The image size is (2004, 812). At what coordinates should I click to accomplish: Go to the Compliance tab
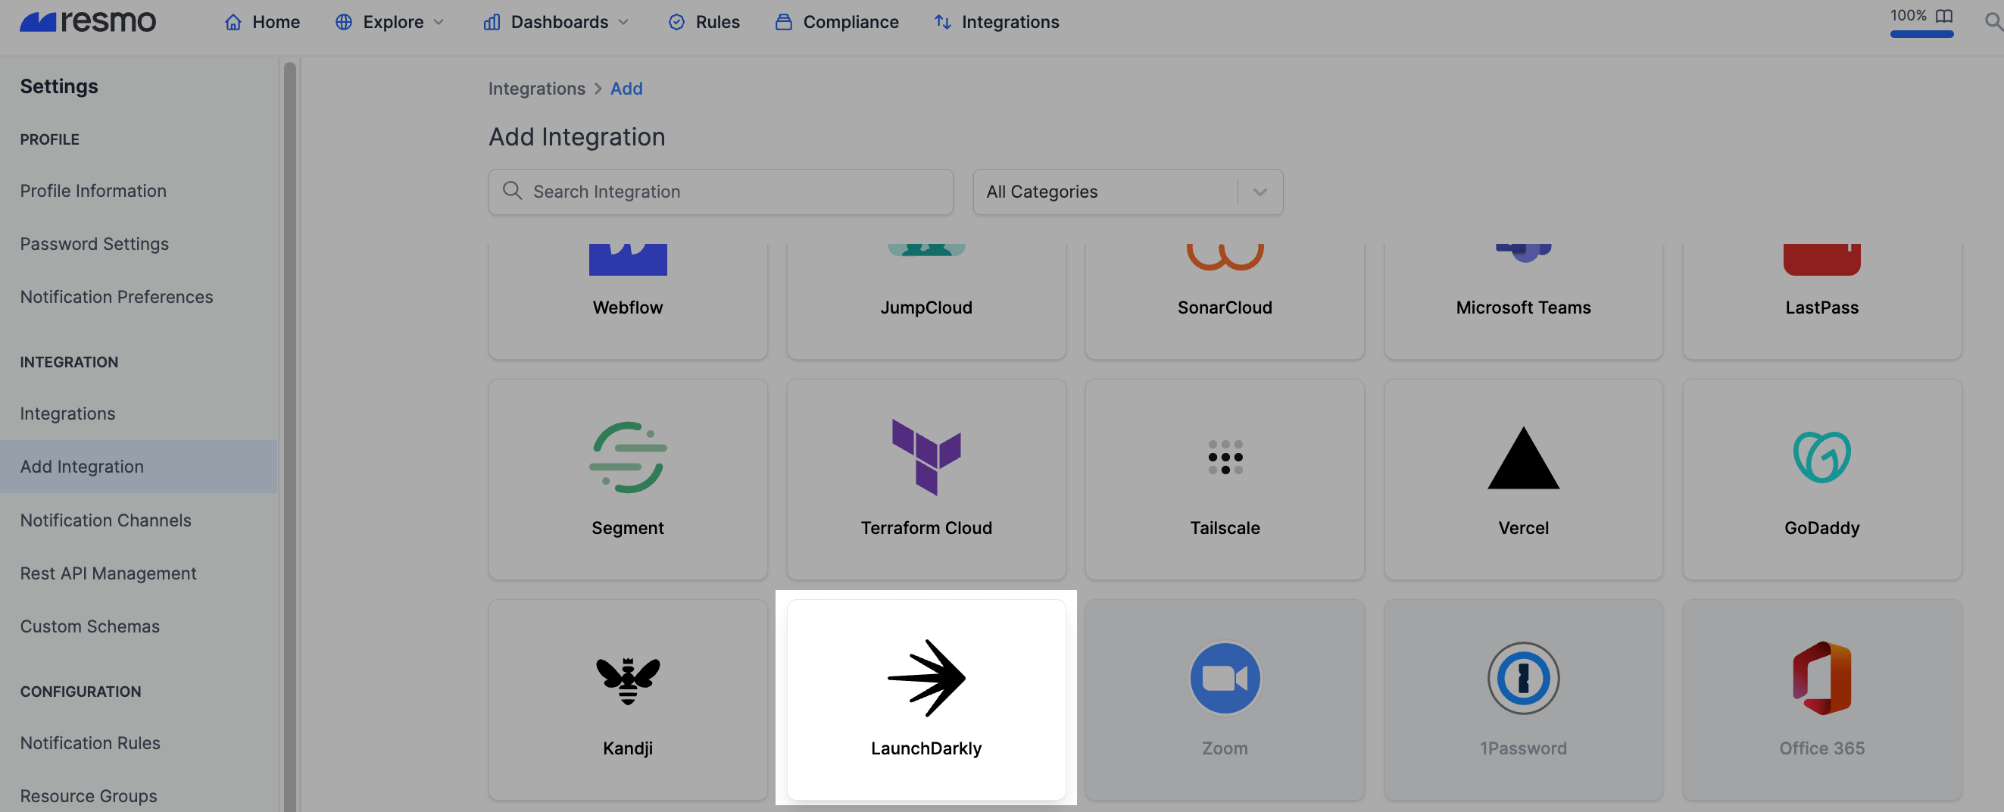coord(836,22)
